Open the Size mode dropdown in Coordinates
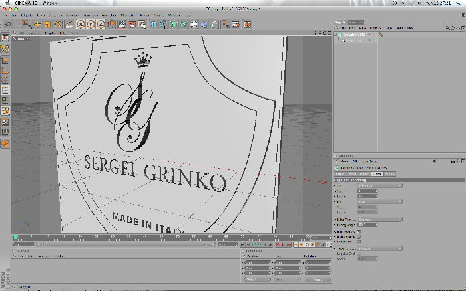 [288, 280]
